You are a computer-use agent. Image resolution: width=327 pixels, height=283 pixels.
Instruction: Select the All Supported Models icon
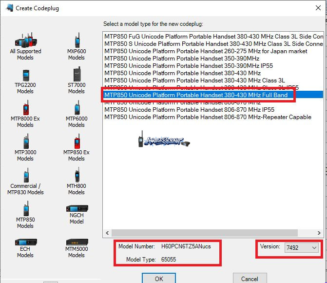[x=25, y=46]
